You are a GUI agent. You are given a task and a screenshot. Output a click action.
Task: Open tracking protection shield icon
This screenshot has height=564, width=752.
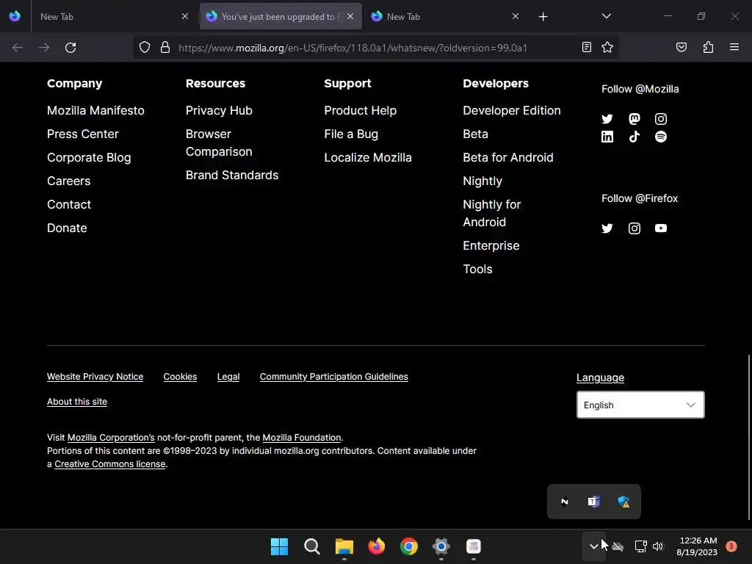click(x=145, y=48)
